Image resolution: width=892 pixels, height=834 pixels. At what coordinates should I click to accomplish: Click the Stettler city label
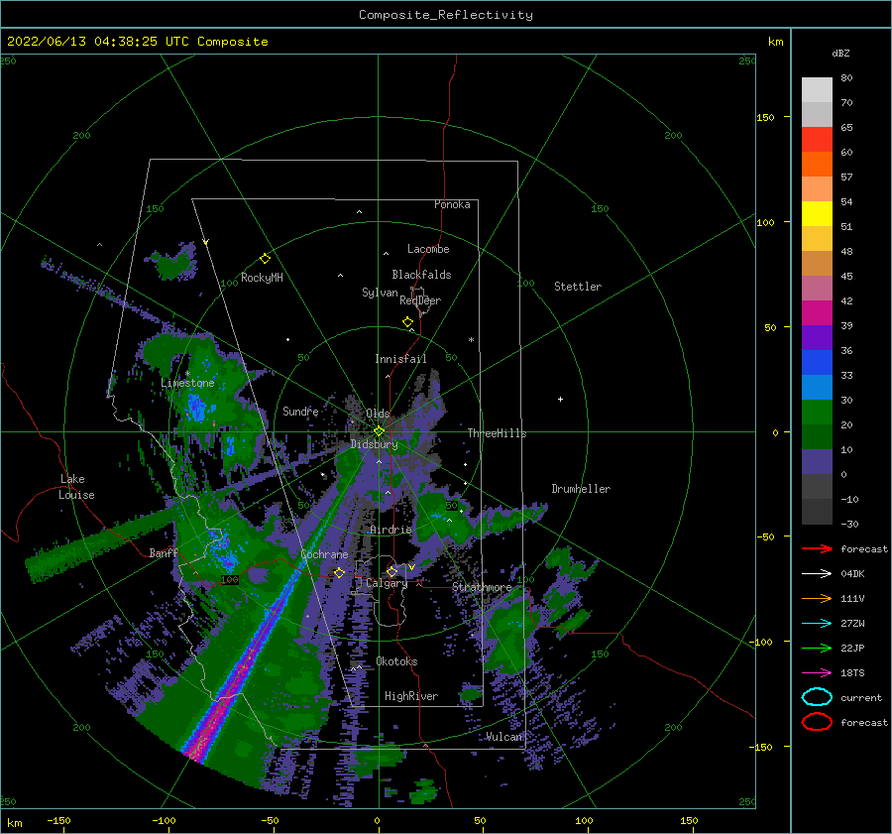pyautogui.click(x=578, y=287)
